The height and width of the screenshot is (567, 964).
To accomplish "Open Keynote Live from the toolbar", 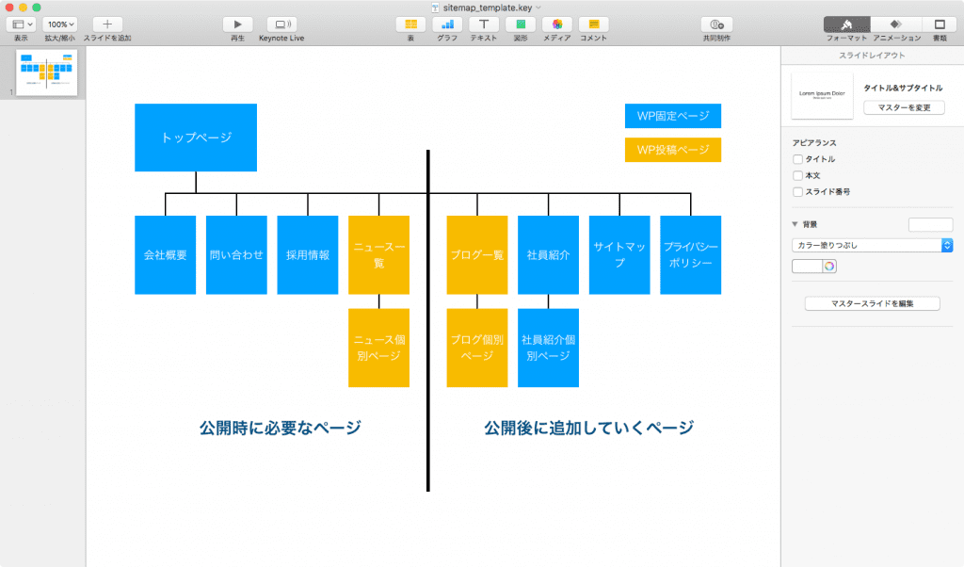I will click(x=282, y=24).
